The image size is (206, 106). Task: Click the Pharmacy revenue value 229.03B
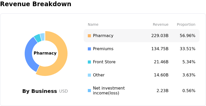(x=160, y=36)
